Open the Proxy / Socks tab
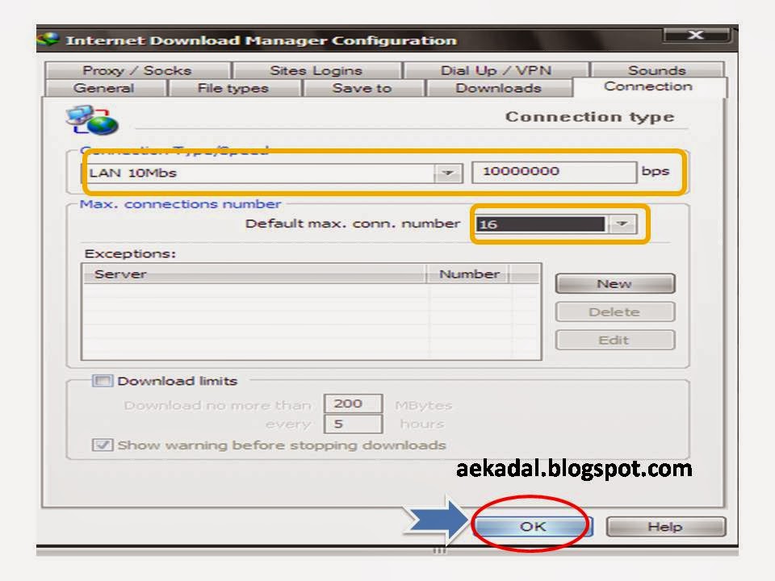 point(137,70)
